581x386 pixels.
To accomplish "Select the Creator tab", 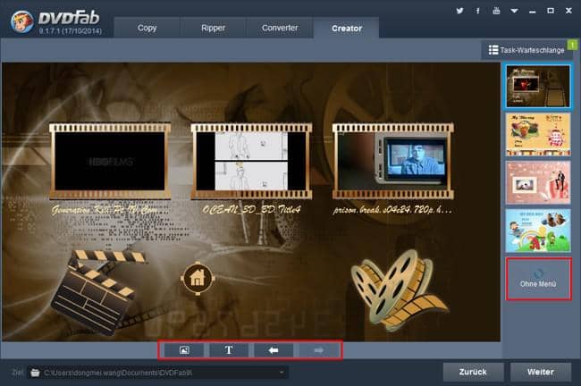I will click(347, 28).
